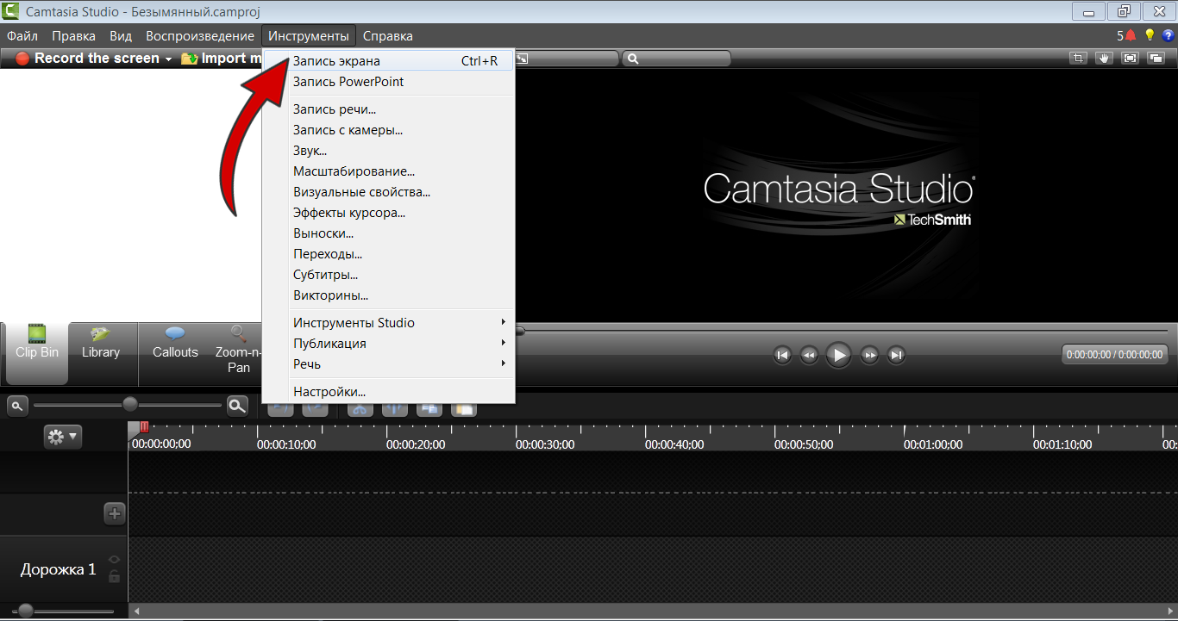This screenshot has width=1178, height=621.
Task: Click the red playhead marker on timeline
Action: tap(144, 426)
